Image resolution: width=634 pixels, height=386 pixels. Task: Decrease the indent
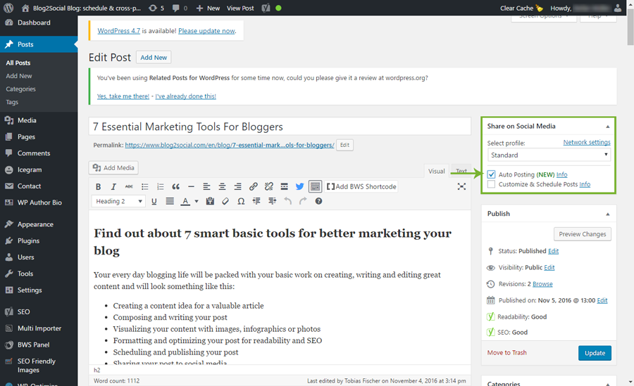pyautogui.click(x=256, y=201)
